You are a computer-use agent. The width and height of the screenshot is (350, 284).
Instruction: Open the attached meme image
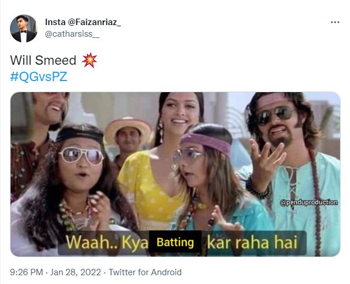(x=175, y=174)
